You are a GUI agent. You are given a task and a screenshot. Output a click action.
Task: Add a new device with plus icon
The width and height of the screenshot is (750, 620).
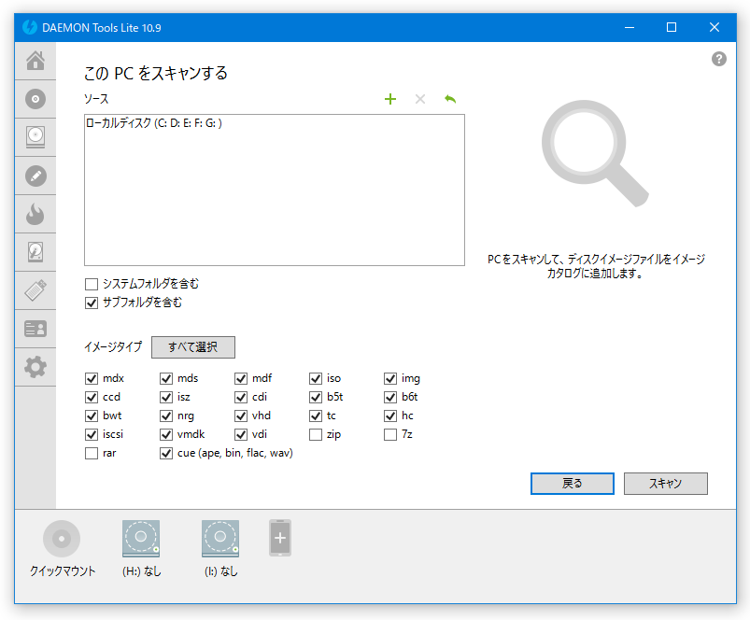click(280, 538)
